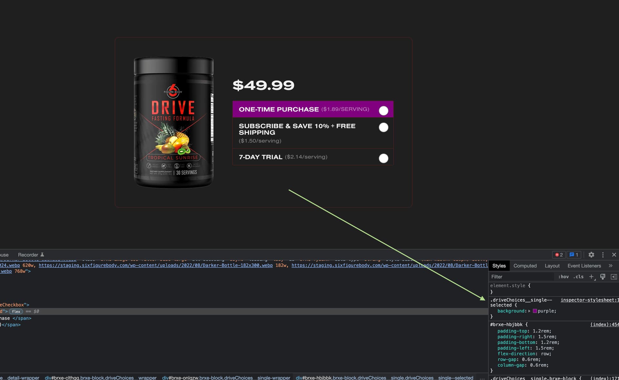This screenshot has height=380, width=619.
Task: Click the $49.99 price heading
Action: tap(263, 85)
